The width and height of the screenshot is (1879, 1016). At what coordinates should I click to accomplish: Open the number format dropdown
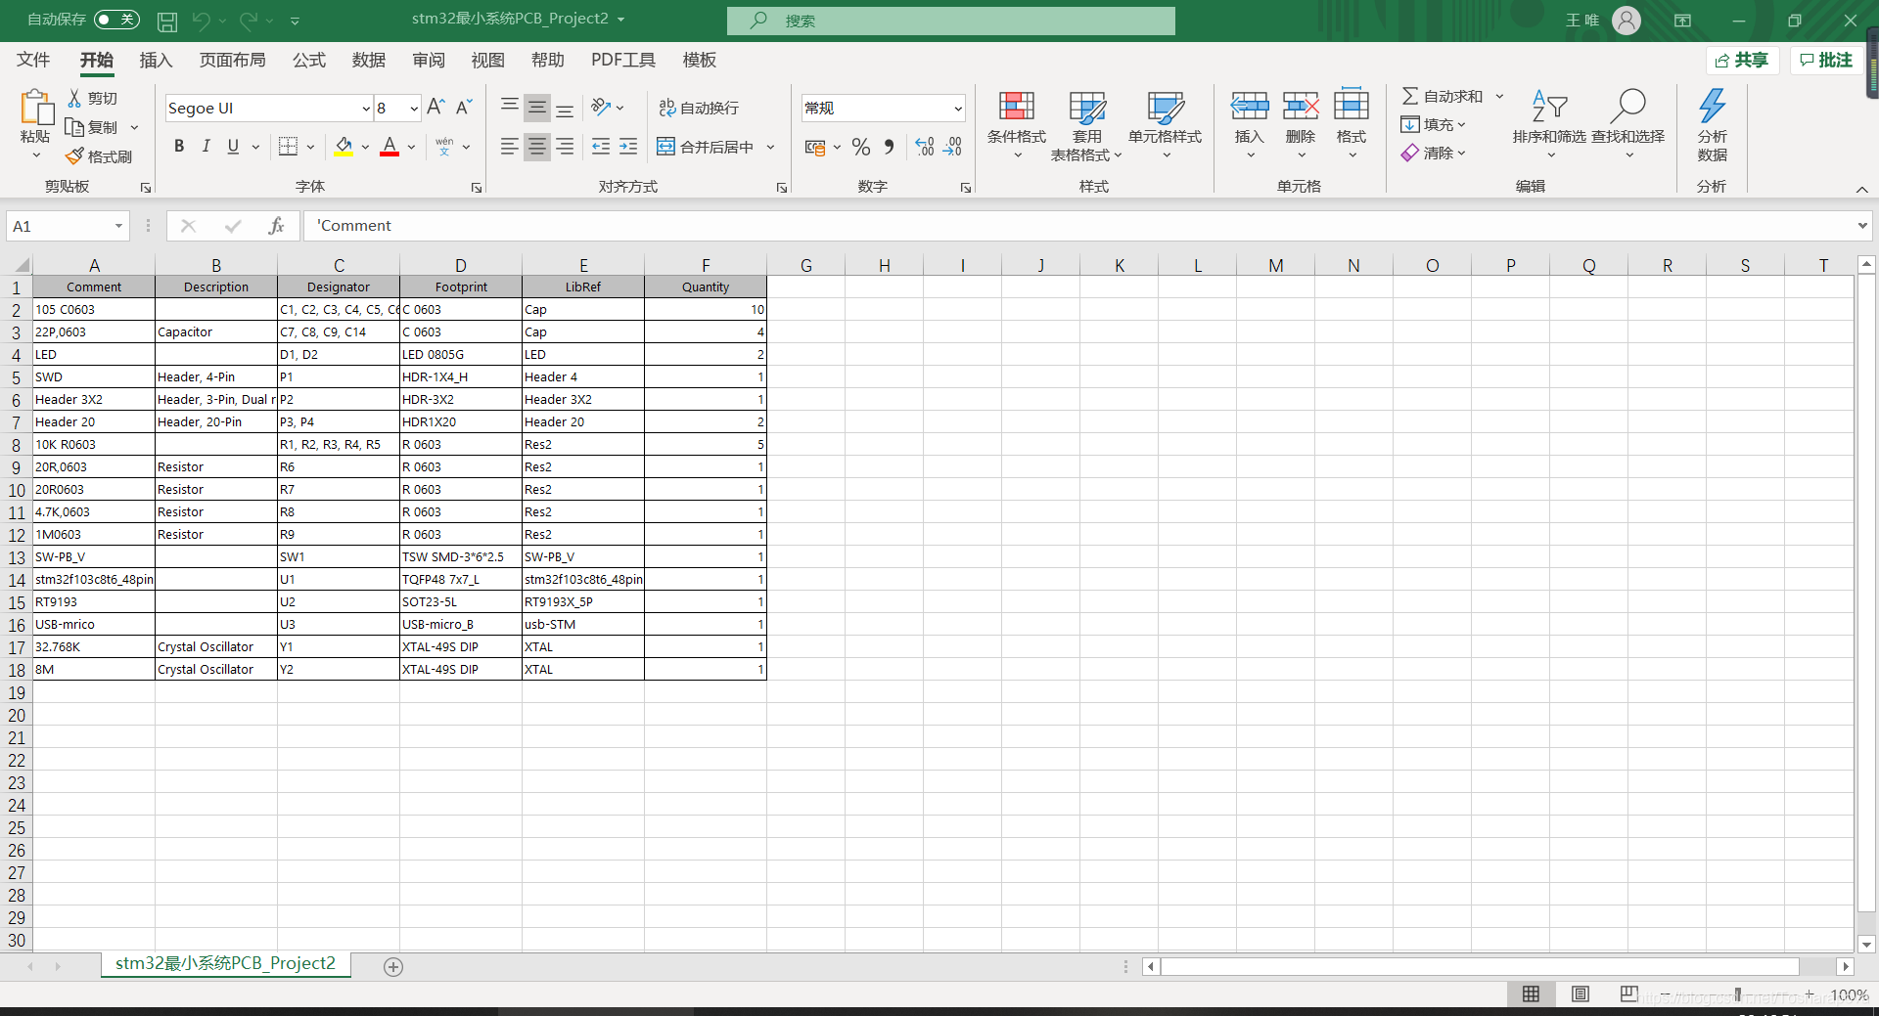tap(958, 109)
